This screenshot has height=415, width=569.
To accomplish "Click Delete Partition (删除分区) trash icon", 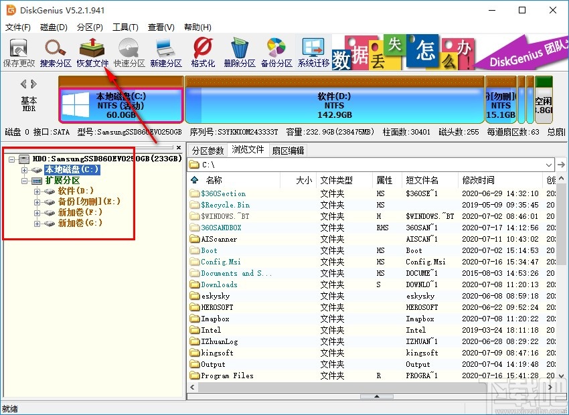I will [x=240, y=53].
